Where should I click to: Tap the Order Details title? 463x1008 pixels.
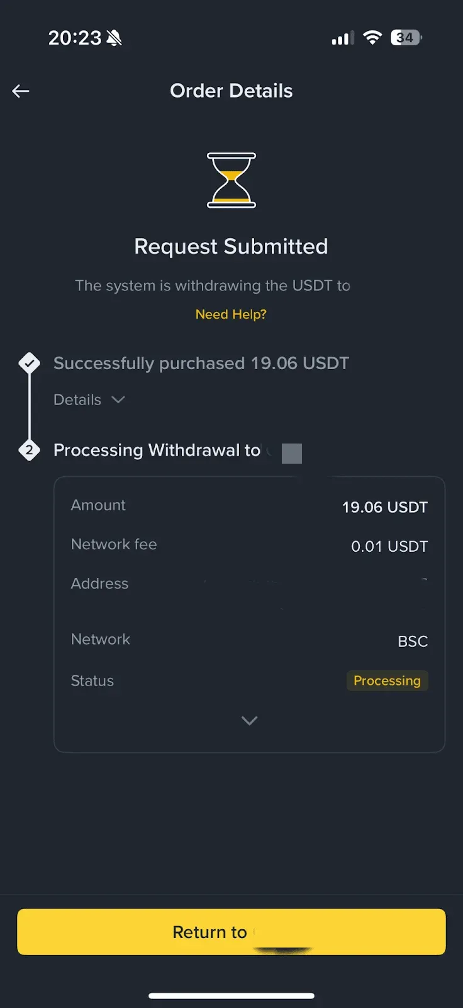tap(231, 91)
